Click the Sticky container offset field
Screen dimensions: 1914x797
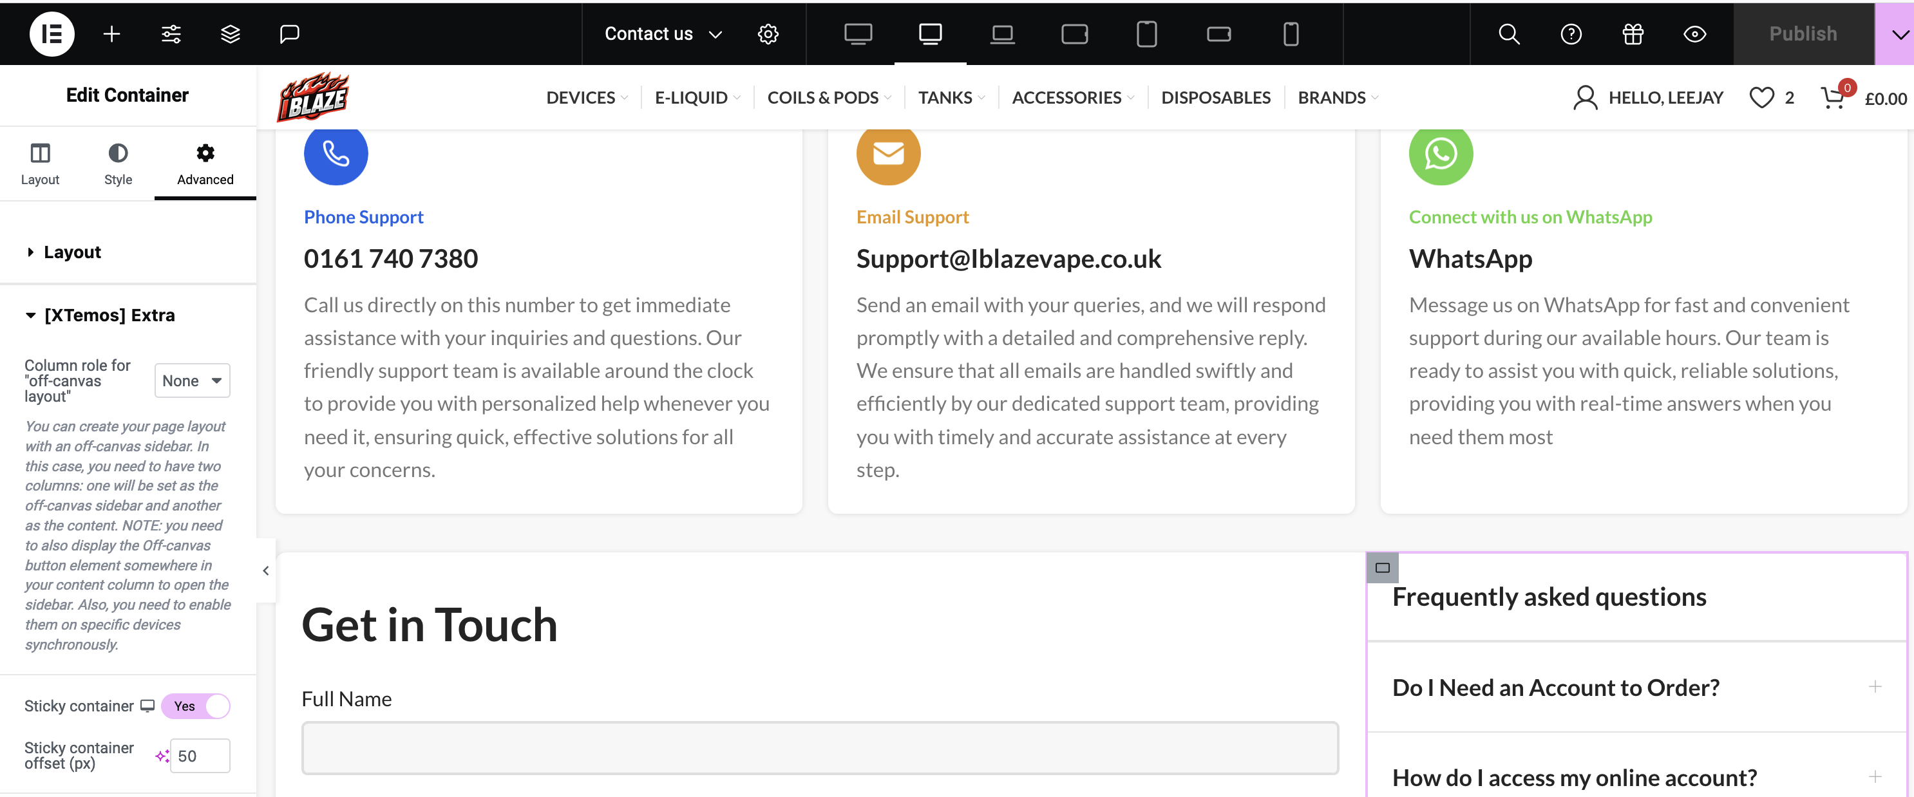[199, 755]
